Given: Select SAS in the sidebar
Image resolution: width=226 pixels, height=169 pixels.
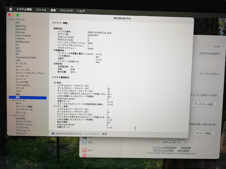Looking at the screenshot, I should [18, 48].
